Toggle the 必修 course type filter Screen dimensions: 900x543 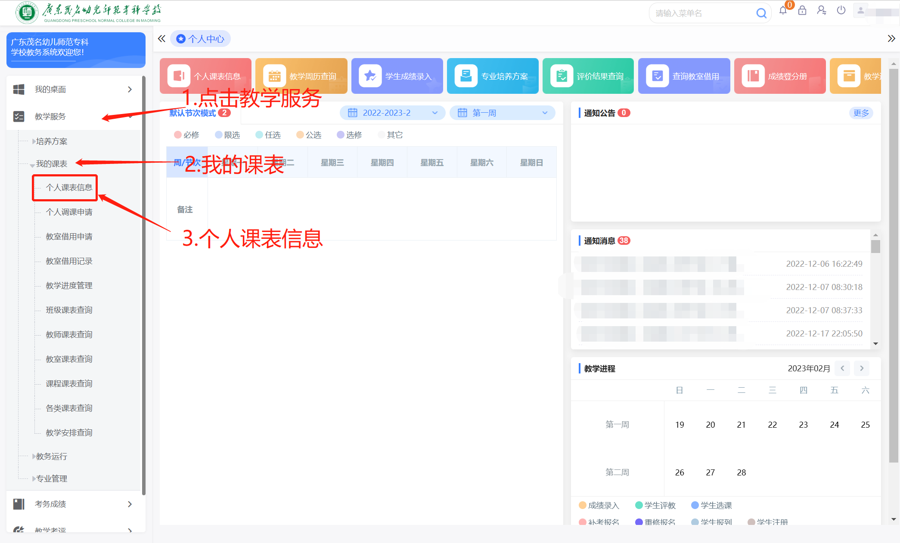click(x=186, y=135)
